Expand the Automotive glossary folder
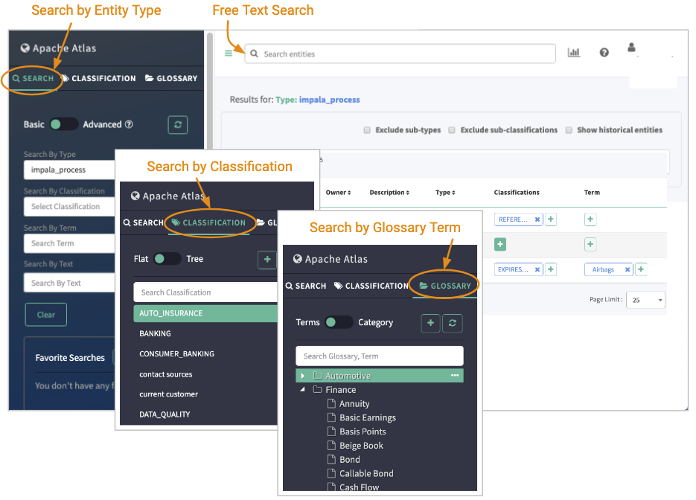 [x=302, y=376]
